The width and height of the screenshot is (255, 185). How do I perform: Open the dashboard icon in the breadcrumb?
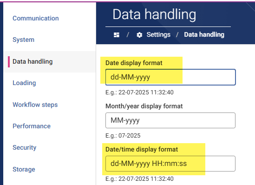point(117,35)
